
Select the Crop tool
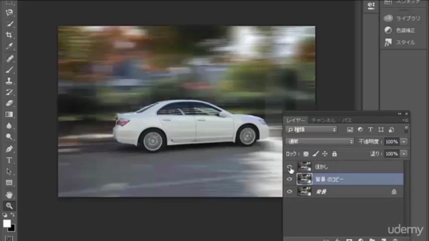coord(9,35)
